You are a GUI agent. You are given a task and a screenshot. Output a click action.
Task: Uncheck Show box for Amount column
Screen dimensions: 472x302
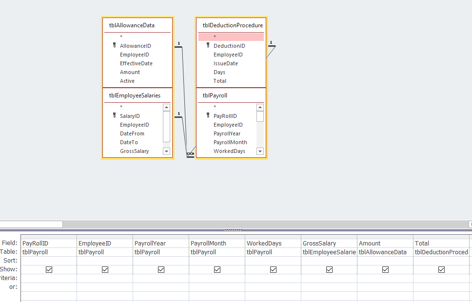tap(385, 269)
